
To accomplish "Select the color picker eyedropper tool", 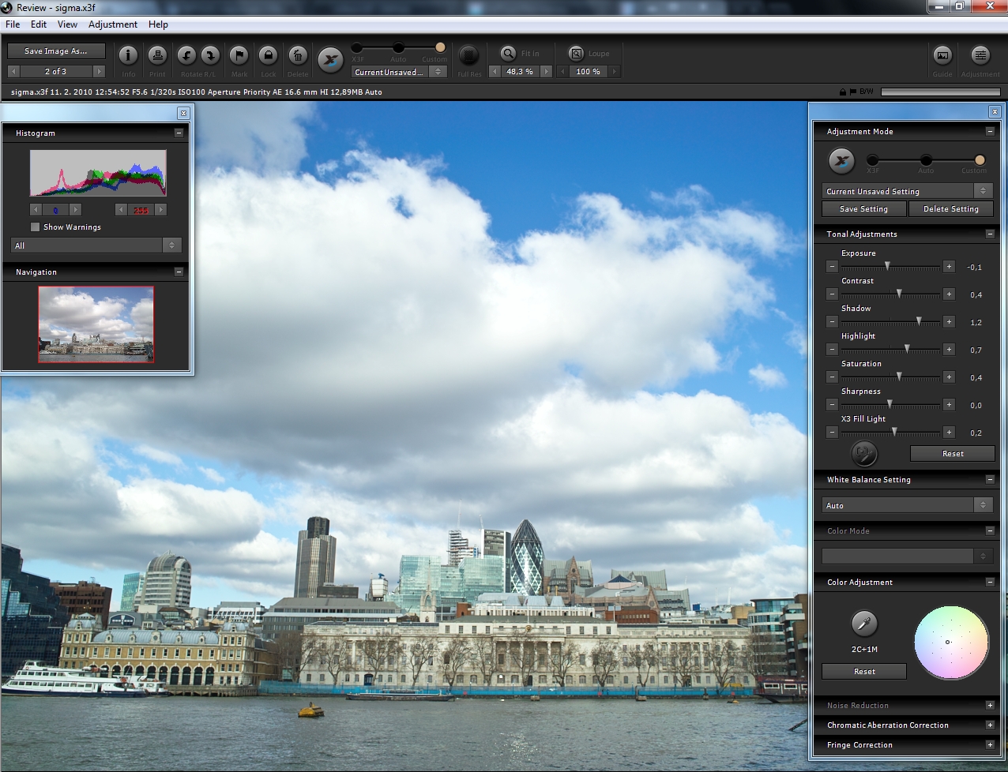I will [863, 624].
